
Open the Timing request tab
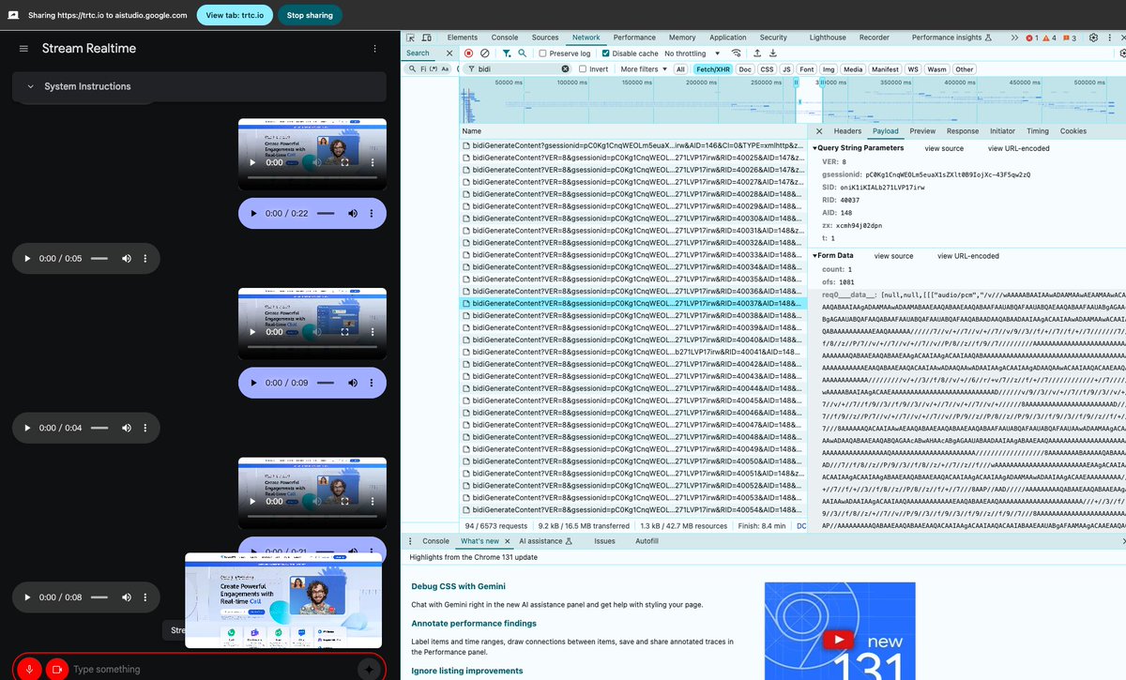(1038, 131)
